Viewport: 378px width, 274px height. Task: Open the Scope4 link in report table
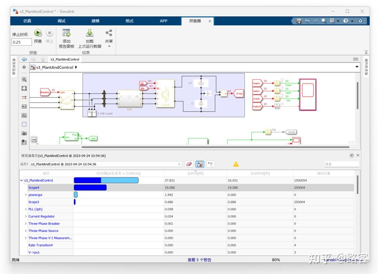tap(33, 188)
